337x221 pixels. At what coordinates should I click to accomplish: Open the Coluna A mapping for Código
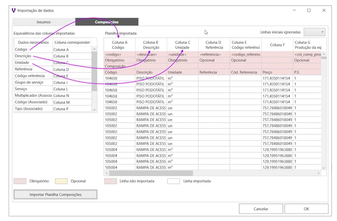point(71,49)
